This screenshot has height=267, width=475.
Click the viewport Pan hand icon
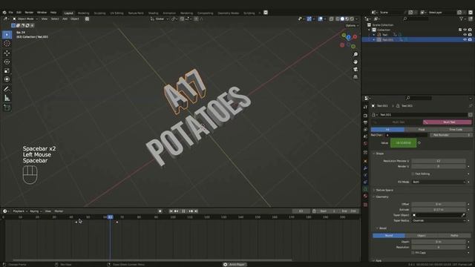[x=356, y=62]
